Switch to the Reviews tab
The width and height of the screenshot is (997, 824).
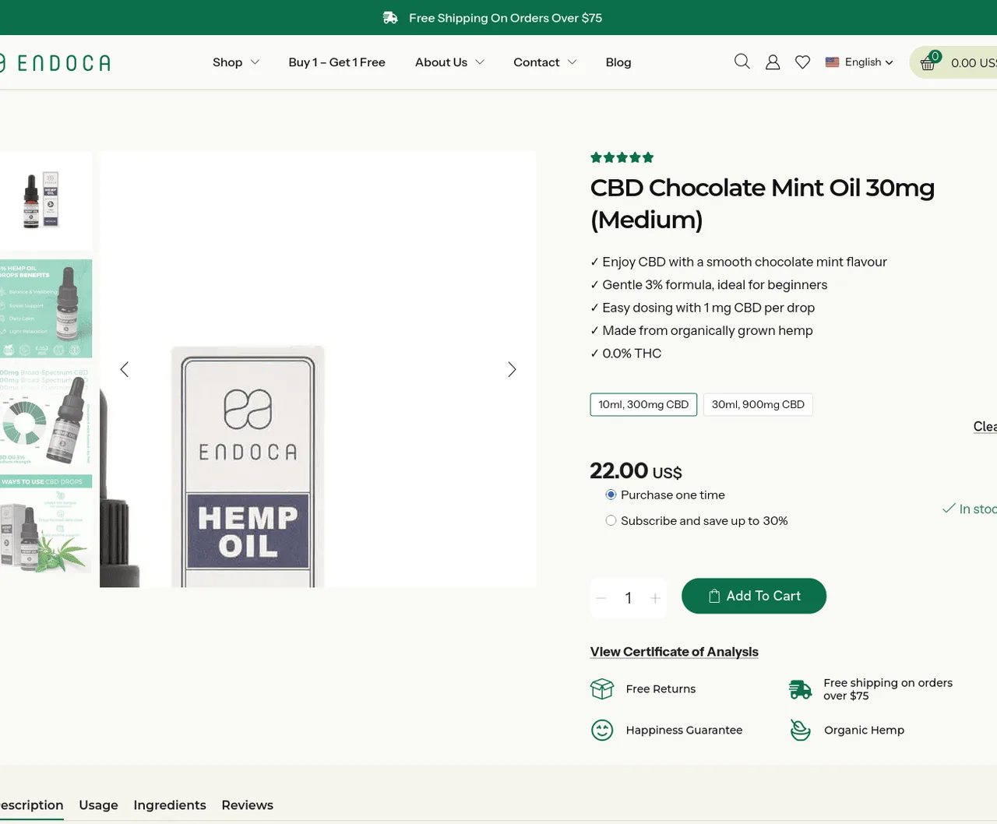coord(247,805)
